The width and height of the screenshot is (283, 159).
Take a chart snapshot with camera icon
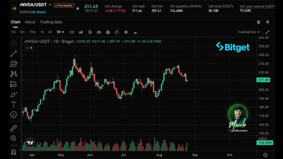click(x=99, y=32)
